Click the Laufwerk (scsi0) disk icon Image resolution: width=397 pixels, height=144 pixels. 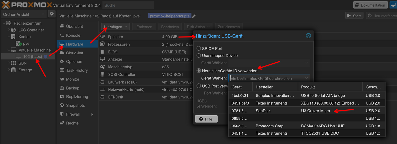(x=103, y=82)
